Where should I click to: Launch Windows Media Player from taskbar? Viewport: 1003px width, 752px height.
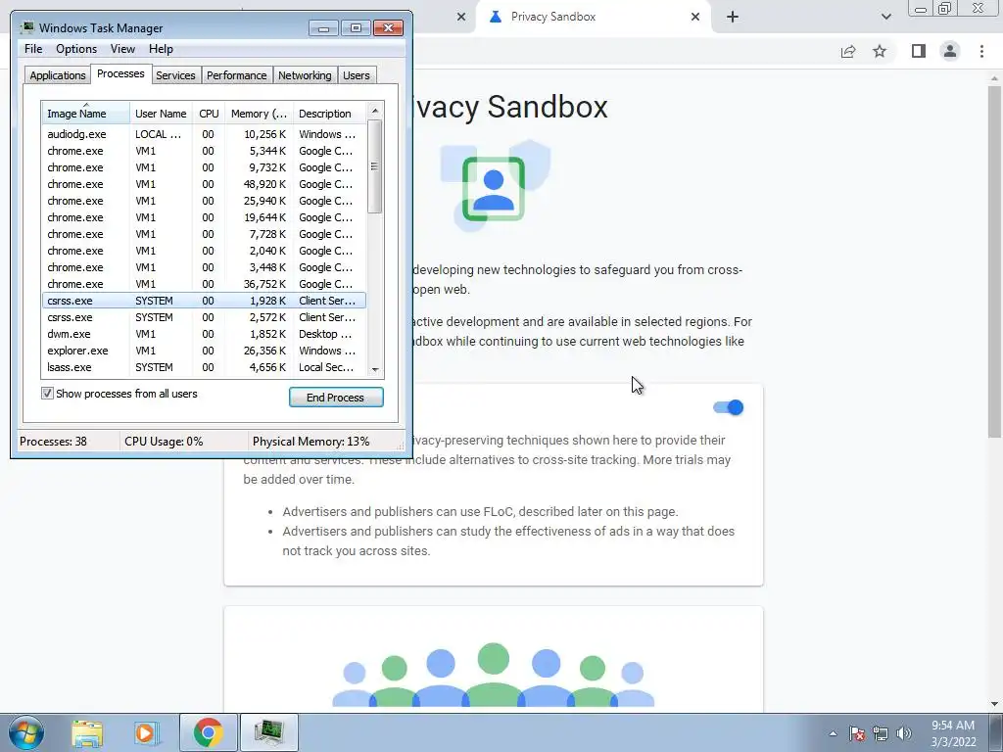click(147, 732)
